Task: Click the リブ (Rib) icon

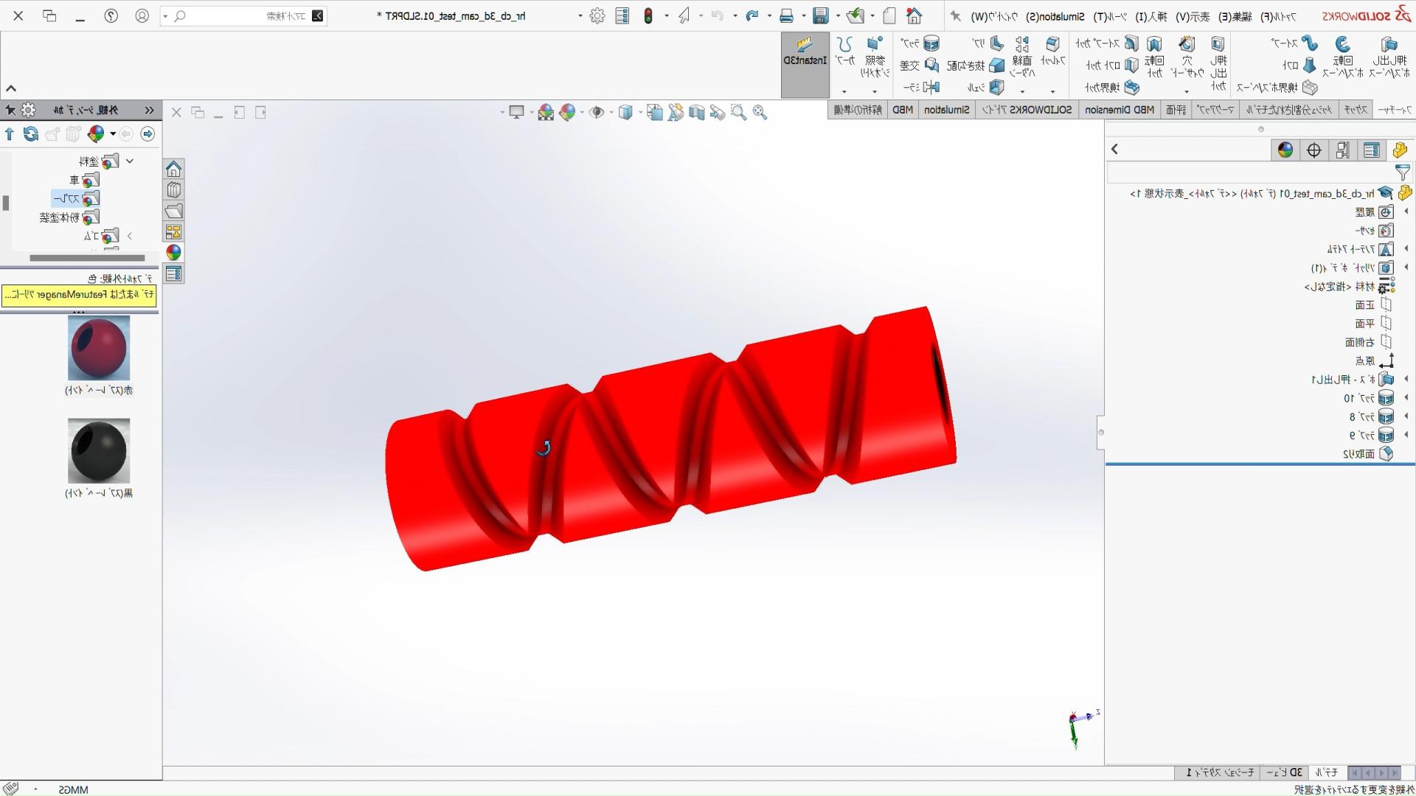Action: (996, 43)
